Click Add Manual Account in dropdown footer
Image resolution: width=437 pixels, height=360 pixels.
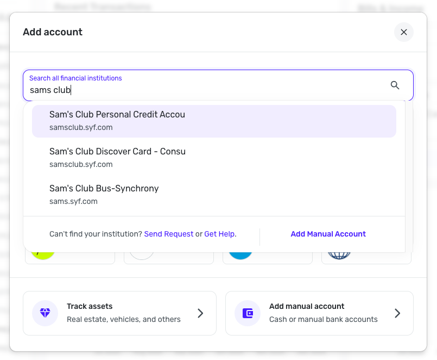click(x=328, y=234)
